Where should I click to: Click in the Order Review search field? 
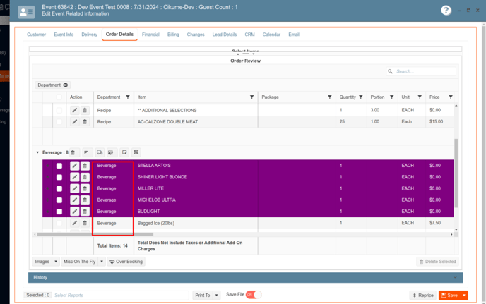(421, 71)
